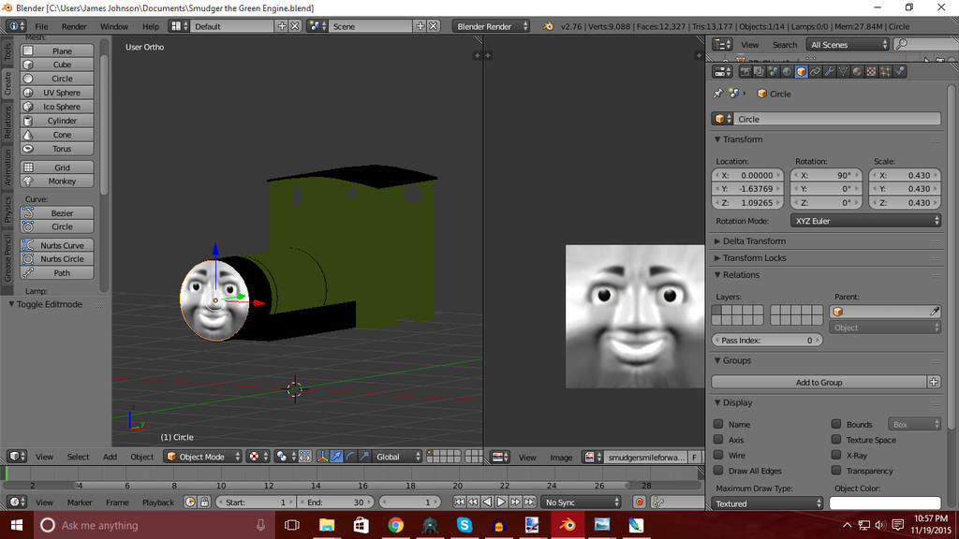The height and width of the screenshot is (539, 959).
Task: Add Torus mesh
Action: [57, 149]
